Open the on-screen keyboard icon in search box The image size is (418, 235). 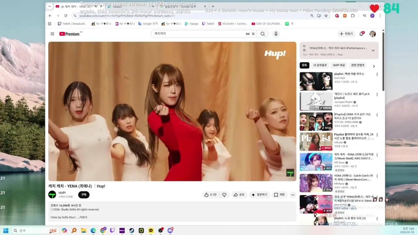click(248, 34)
